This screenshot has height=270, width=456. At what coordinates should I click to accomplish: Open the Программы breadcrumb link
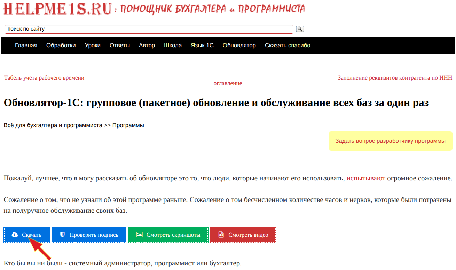coord(128,125)
